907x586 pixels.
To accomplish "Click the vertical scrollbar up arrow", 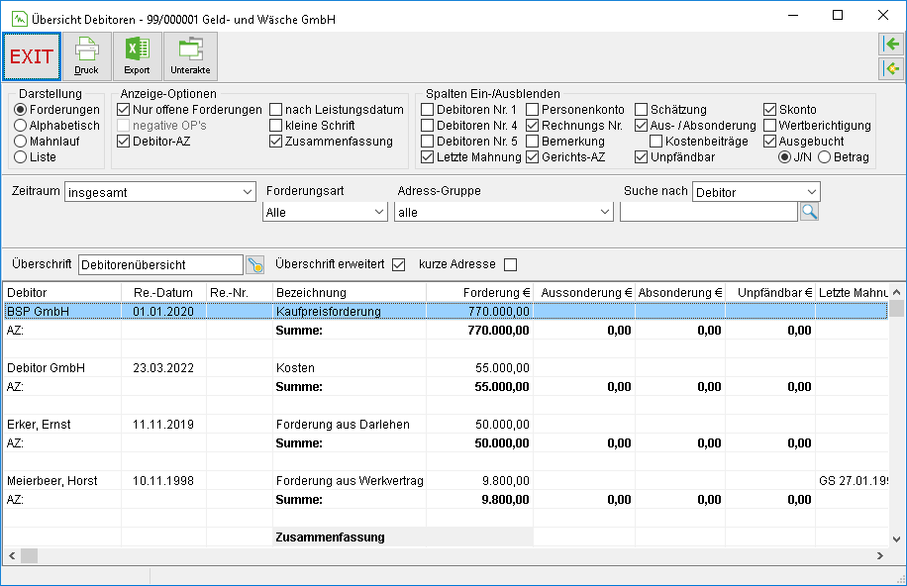I will (896, 292).
